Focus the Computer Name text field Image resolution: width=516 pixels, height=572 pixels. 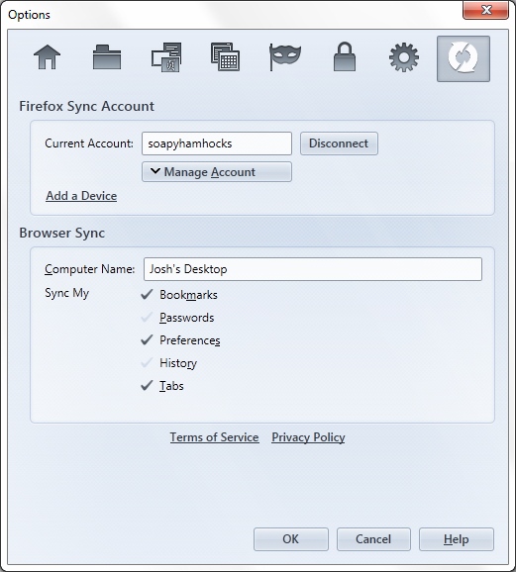coord(313,269)
